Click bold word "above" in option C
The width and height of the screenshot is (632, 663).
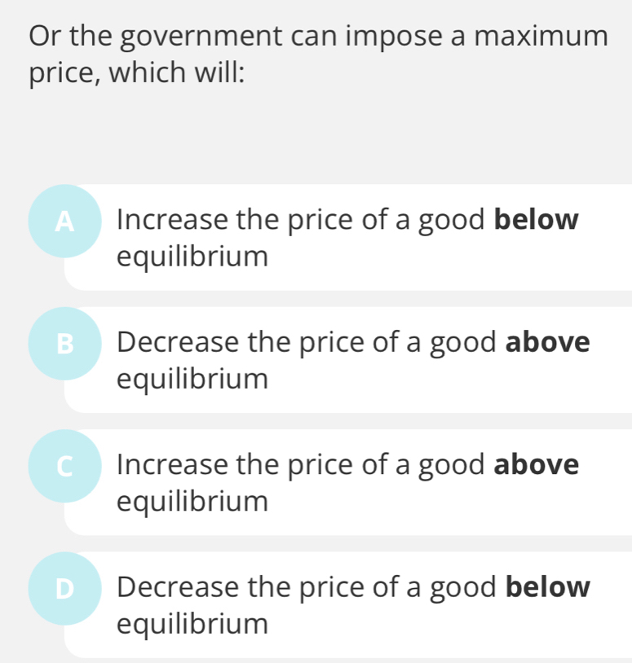point(538,465)
